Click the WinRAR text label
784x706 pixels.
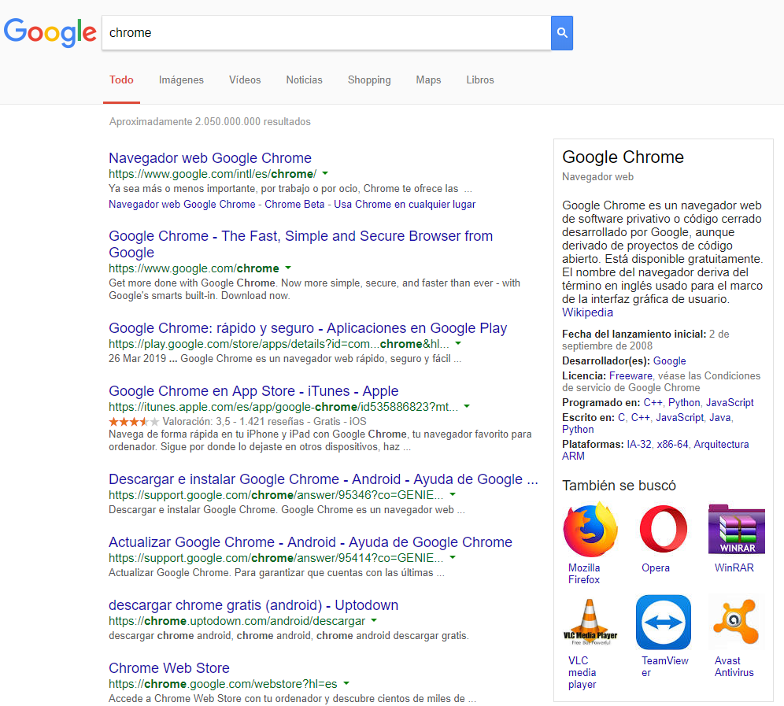pyautogui.click(x=734, y=568)
